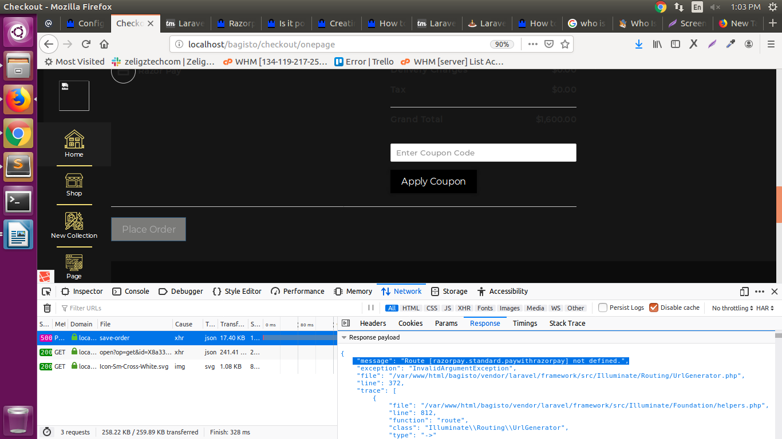This screenshot has width=782, height=439.
Task: Click the Network performance analysis stopwatch icon
Action: [x=47, y=432]
